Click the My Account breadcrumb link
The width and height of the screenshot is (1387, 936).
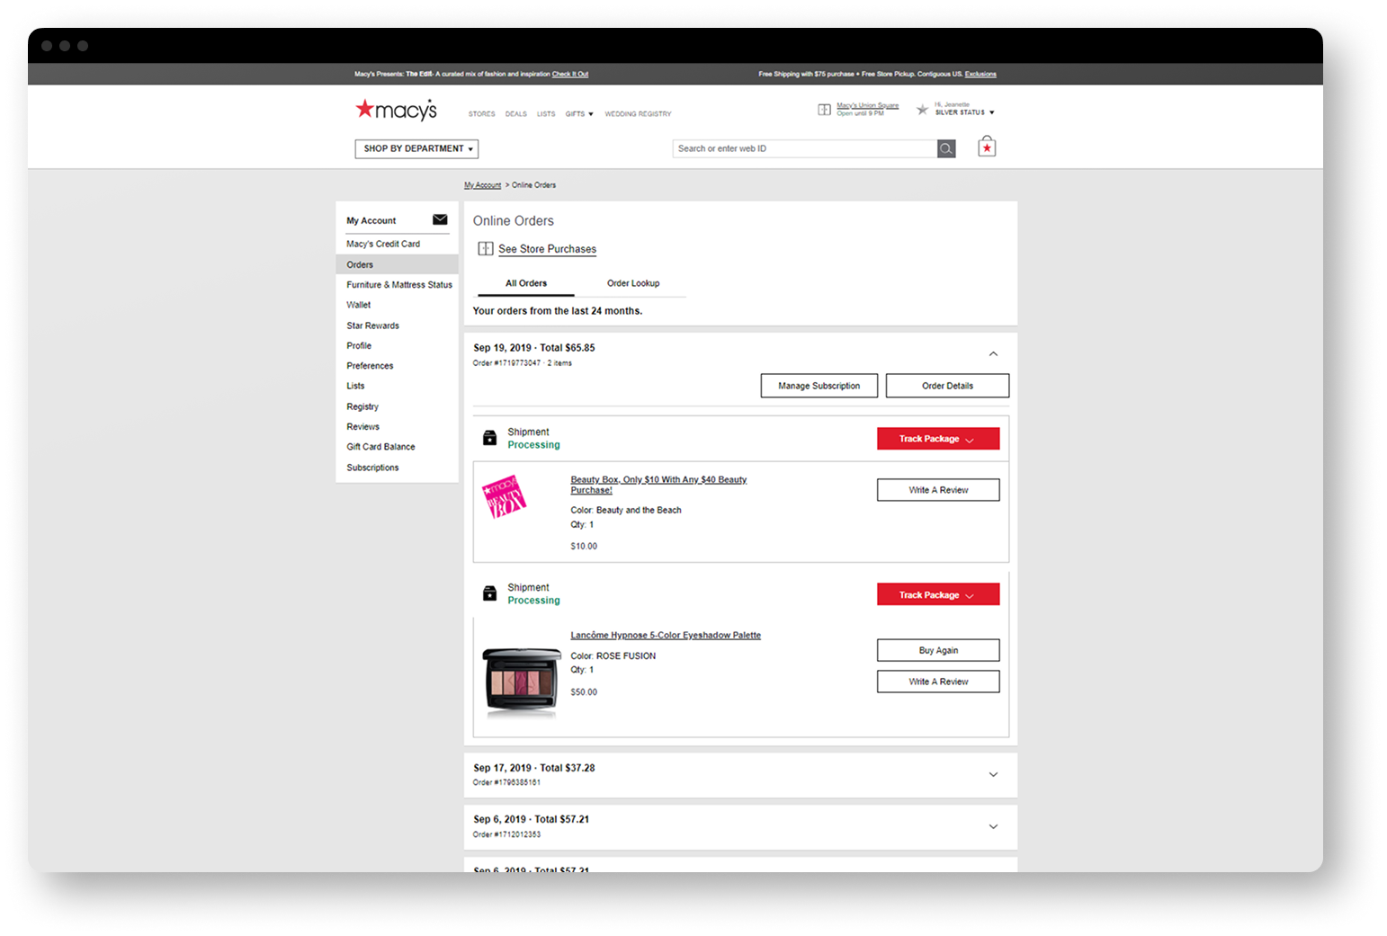(482, 185)
